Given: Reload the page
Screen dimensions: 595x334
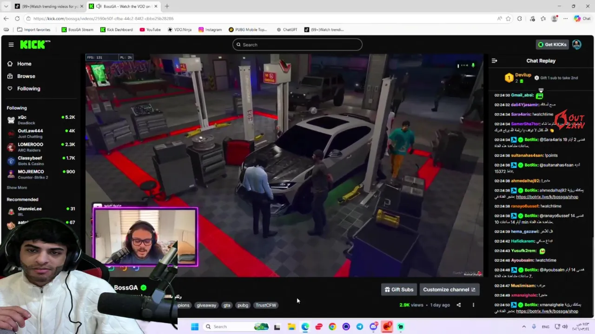Looking at the screenshot, I should tap(17, 19).
